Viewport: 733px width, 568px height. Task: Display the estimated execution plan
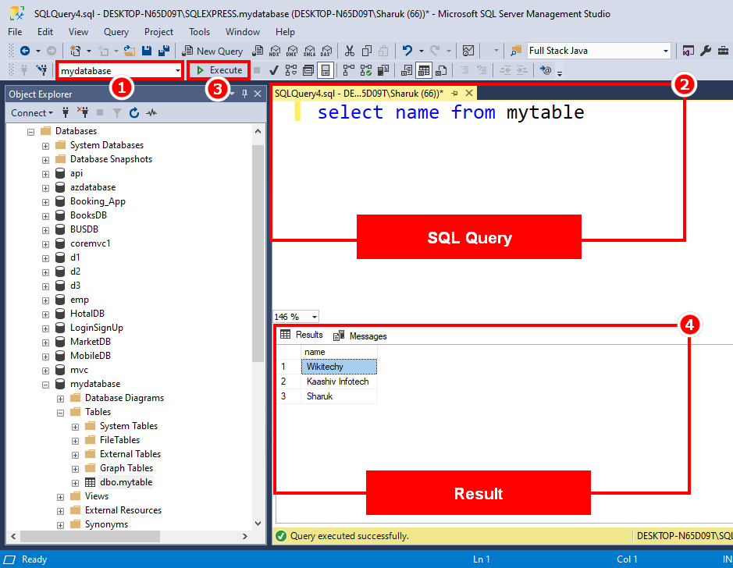[290, 70]
